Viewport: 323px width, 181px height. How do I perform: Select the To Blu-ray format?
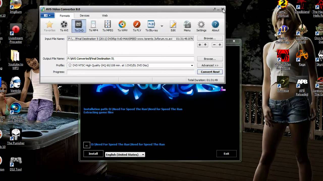point(151,26)
